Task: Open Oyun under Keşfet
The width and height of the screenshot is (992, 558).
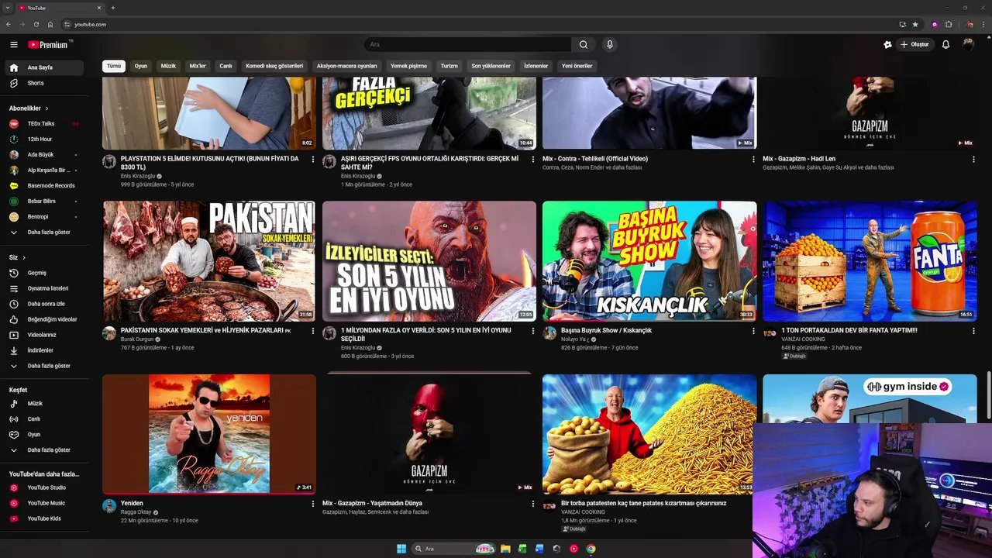Action: click(x=44, y=435)
